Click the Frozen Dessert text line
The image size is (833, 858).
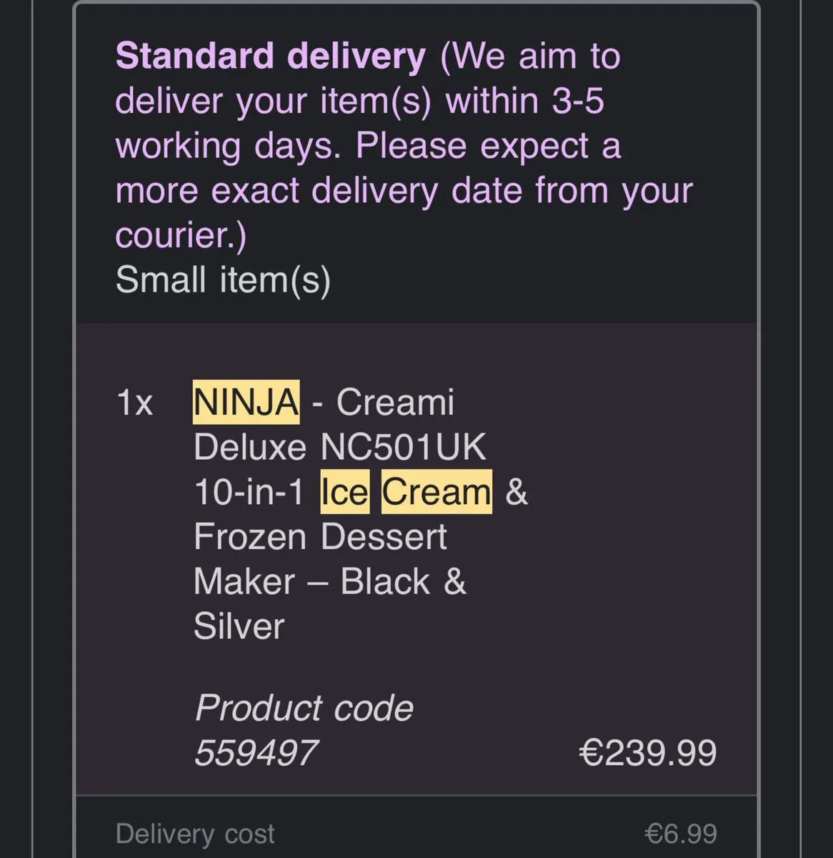coord(320,537)
